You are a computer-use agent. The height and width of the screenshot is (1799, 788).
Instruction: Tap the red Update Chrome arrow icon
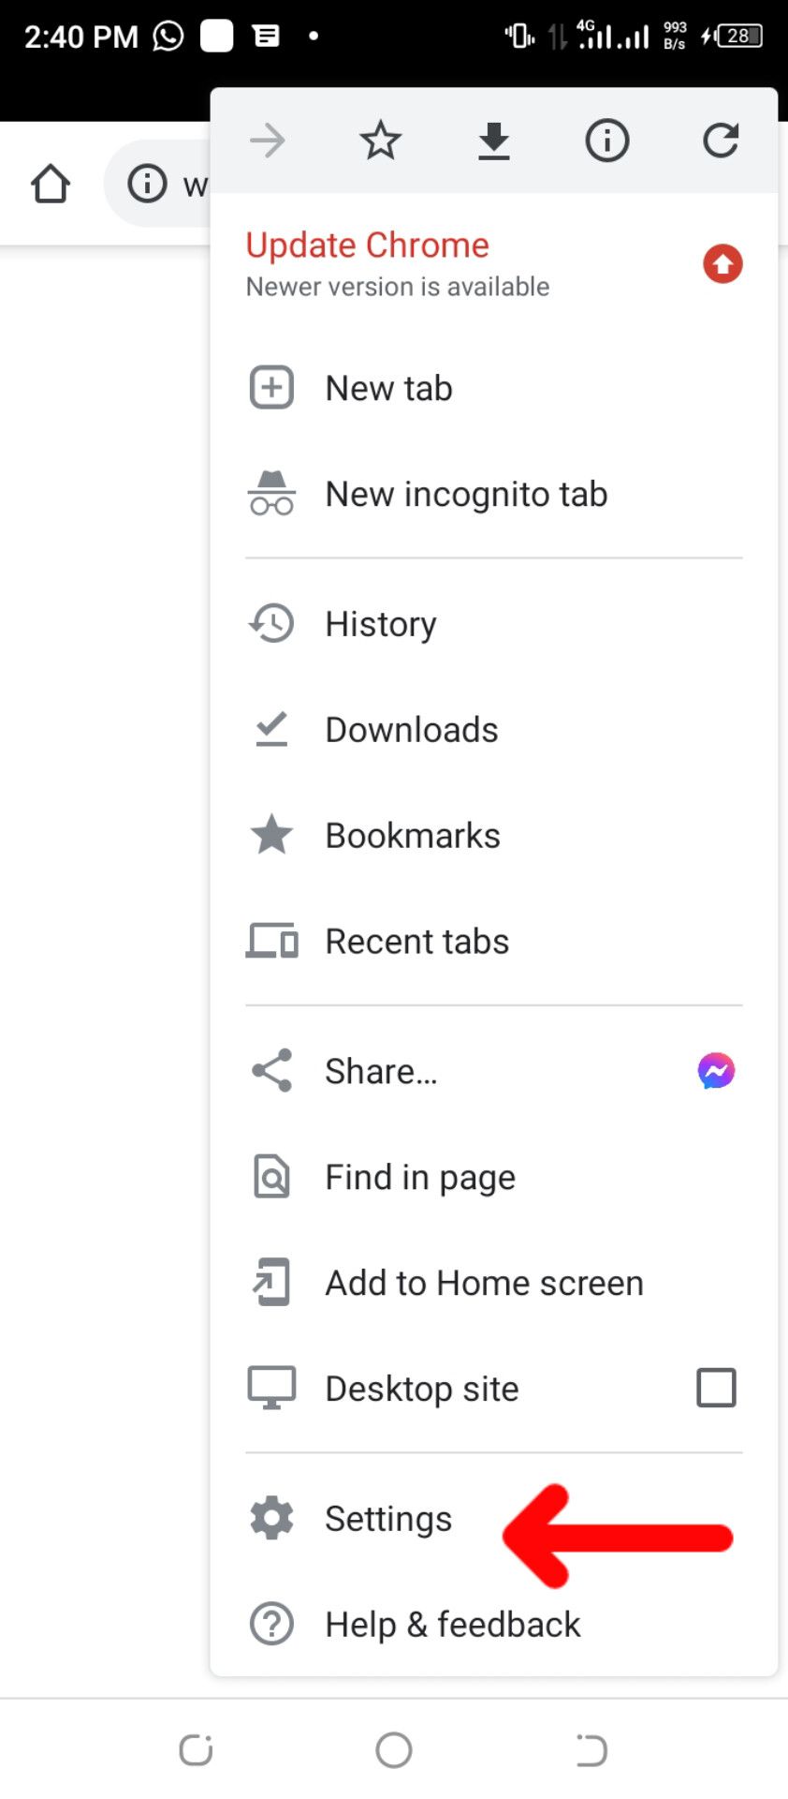[722, 264]
